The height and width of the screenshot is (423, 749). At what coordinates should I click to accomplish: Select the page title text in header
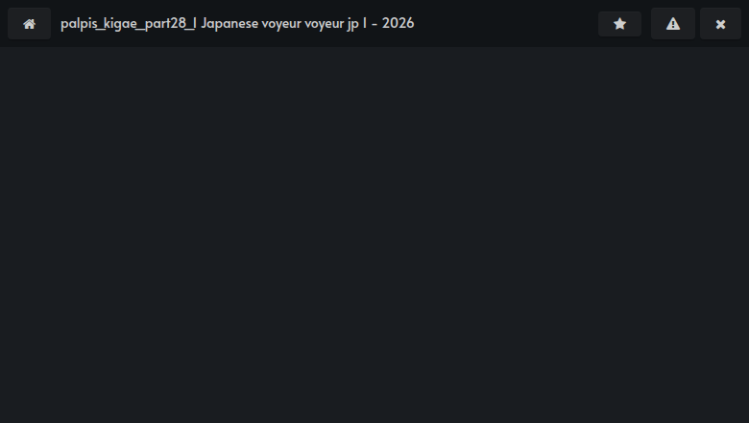coord(237,23)
